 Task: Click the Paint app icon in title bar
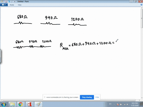click(x=1, y=1)
